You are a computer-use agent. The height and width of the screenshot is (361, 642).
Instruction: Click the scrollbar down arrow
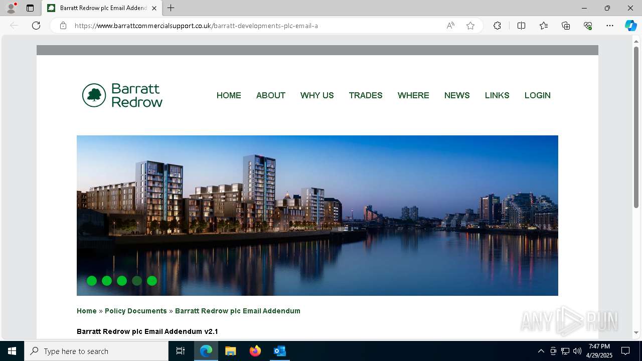click(x=636, y=332)
